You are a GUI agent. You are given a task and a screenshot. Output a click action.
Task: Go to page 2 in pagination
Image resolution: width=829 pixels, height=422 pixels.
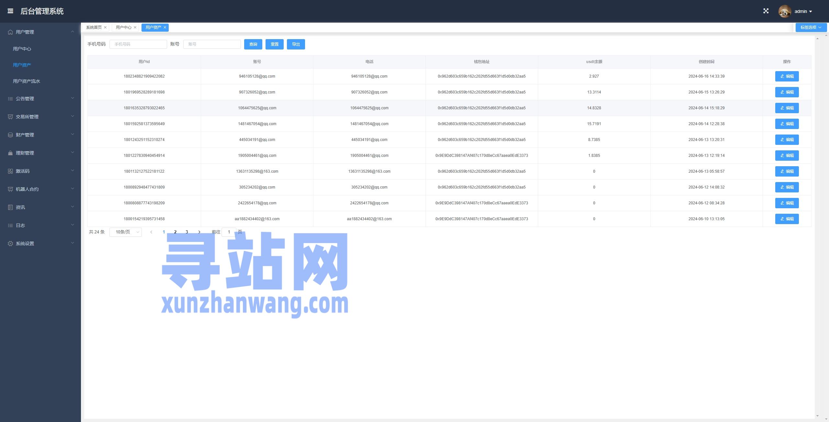click(175, 232)
